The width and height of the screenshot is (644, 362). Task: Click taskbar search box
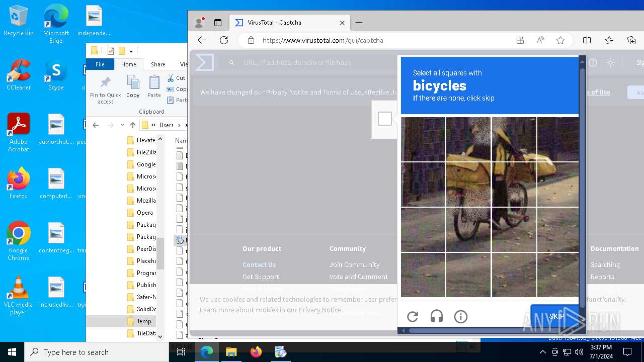(x=97, y=352)
